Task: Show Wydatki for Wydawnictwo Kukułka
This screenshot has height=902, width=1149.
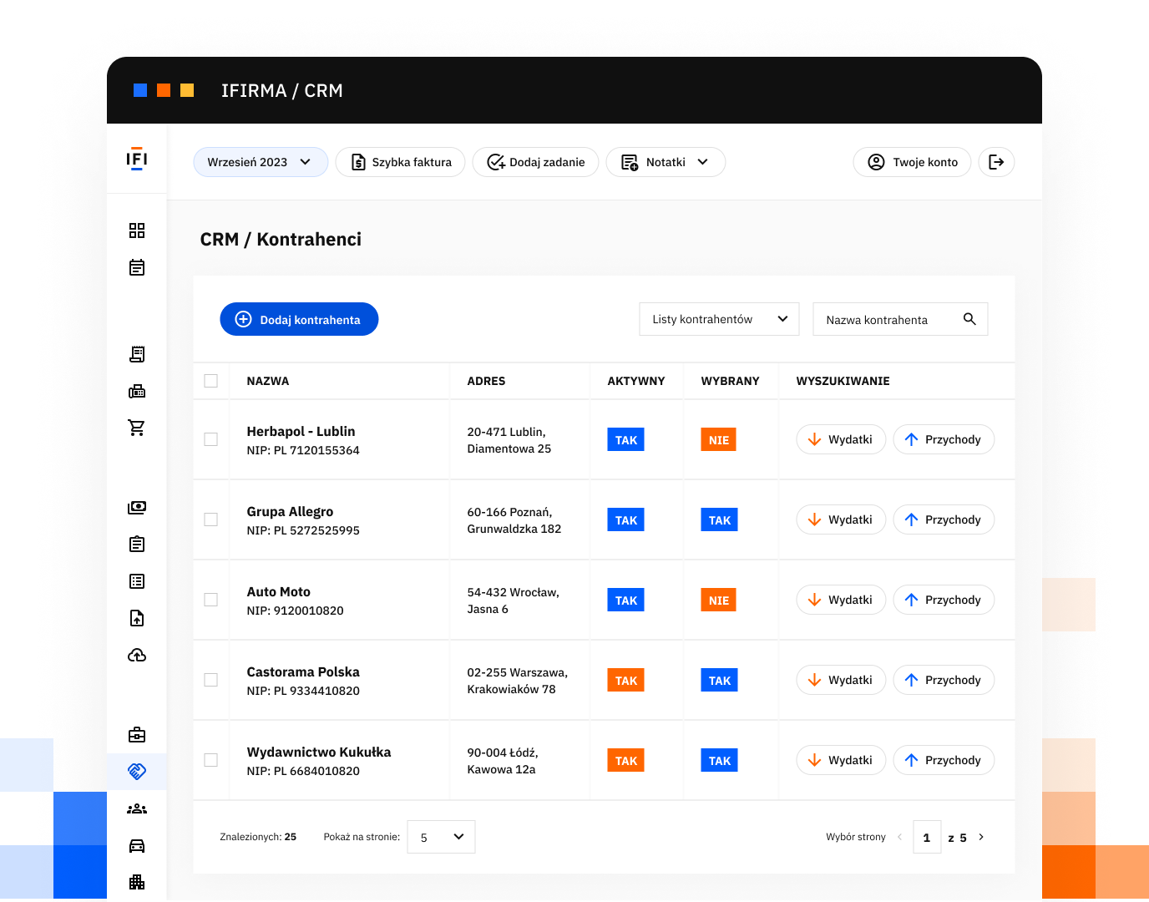Action: pos(841,760)
